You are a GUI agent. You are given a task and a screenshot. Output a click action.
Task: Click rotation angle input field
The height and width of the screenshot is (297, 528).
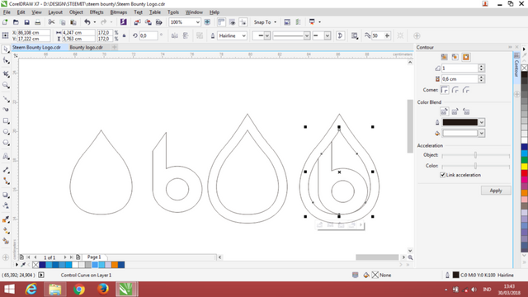click(148, 35)
